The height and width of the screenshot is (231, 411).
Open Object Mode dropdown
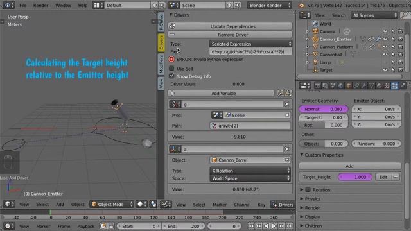pos(112,204)
